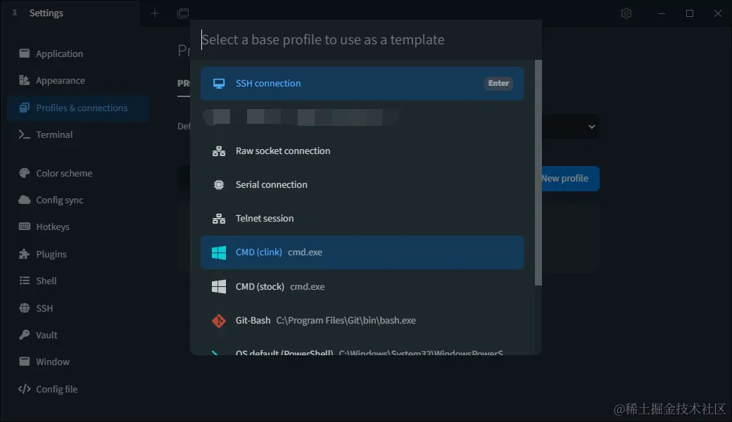Click the SSH globe icon
732x422 pixels.
[x=24, y=308]
